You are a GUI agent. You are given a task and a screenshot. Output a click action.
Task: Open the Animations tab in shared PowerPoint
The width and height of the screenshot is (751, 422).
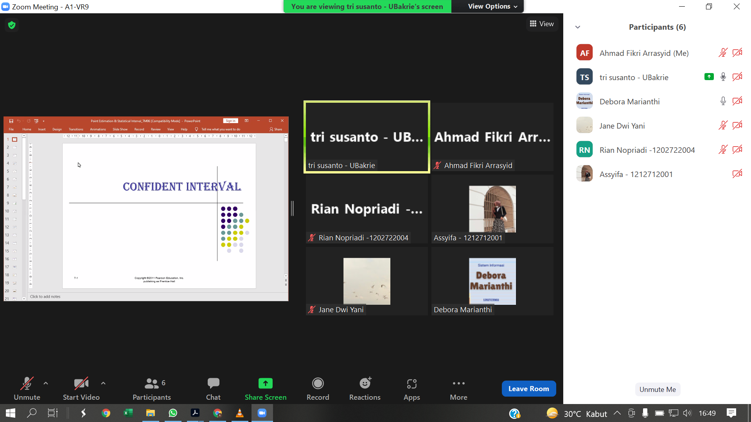point(98,129)
